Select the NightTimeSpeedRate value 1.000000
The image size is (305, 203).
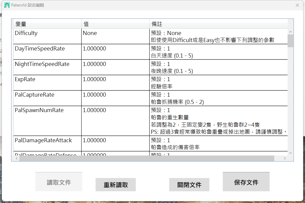point(116,67)
